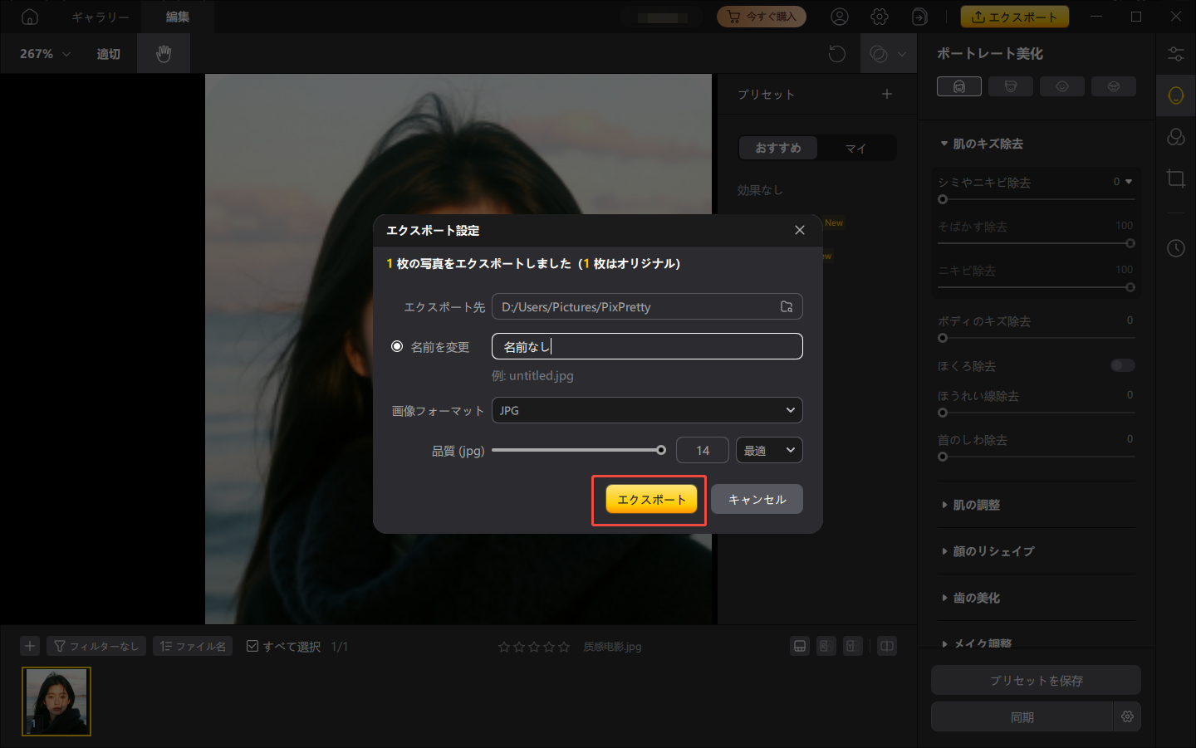Select the 名前を変更 radio button
Image resolution: width=1196 pixels, height=748 pixels.
pyautogui.click(x=397, y=346)
